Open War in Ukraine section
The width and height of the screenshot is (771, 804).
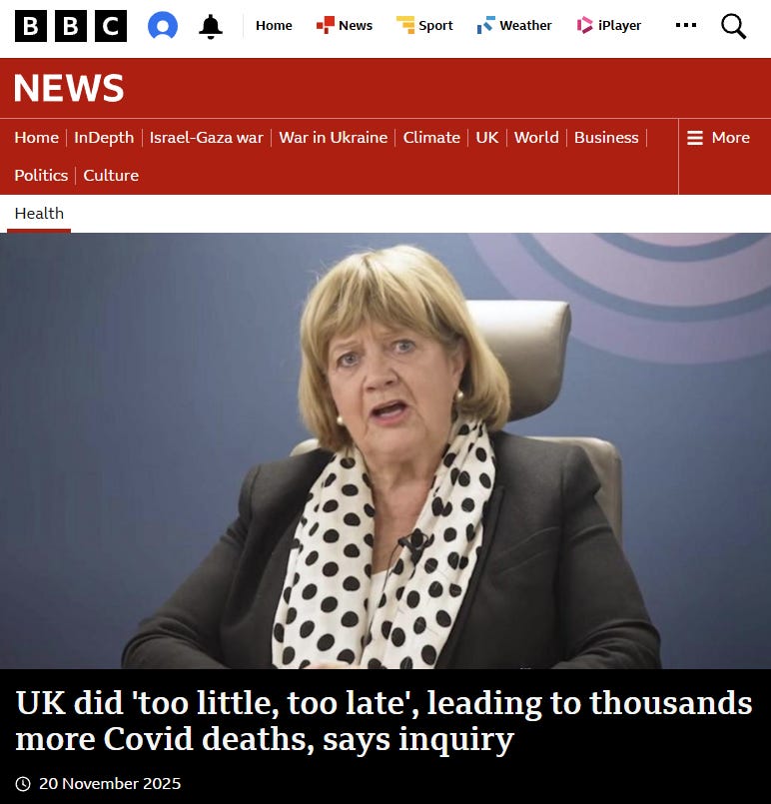click(x=334, y=138)
